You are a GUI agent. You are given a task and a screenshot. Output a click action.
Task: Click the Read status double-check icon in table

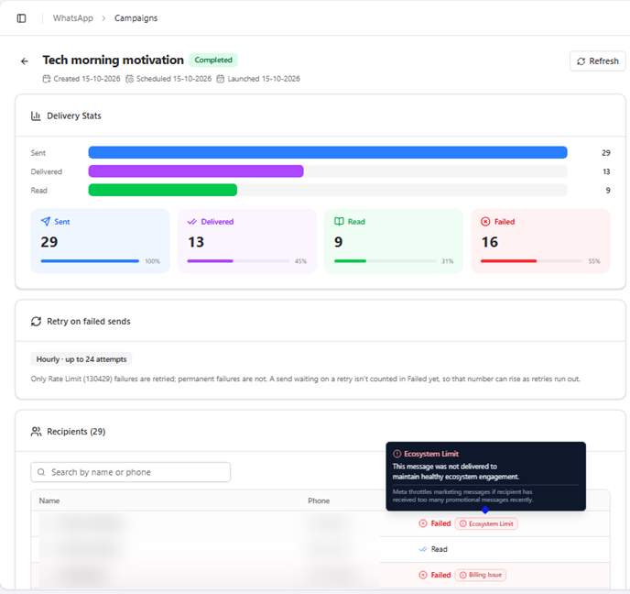(x=423, y=549)
